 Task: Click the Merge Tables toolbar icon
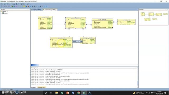[x=10, y=6]
